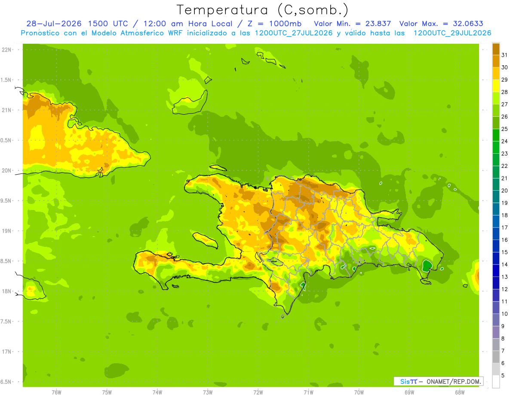The image size is (516, 398).
Task: Click the 7.5N latitude axis label
Action: click(6, 322)
